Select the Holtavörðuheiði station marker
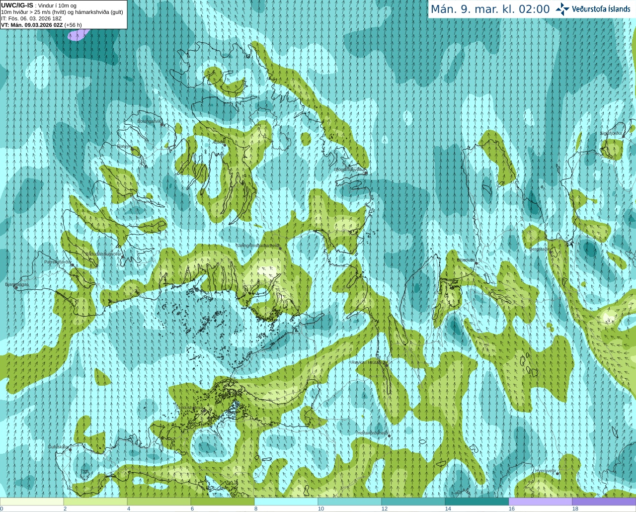This screenshot has height=512, width=636. coord(389,436)
